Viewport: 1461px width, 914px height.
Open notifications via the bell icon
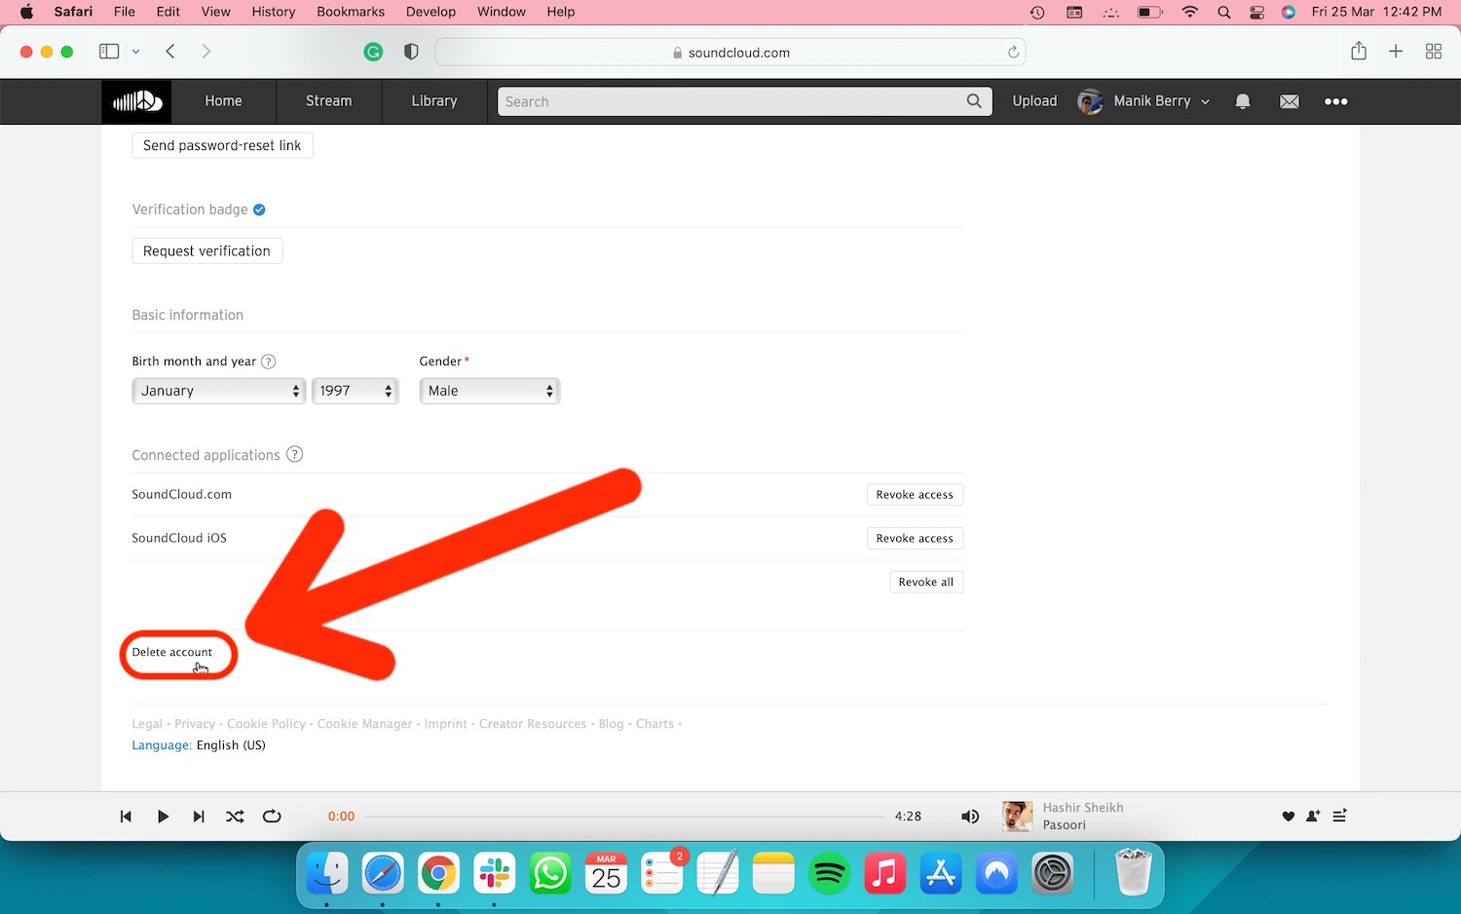click(1243, 101)
